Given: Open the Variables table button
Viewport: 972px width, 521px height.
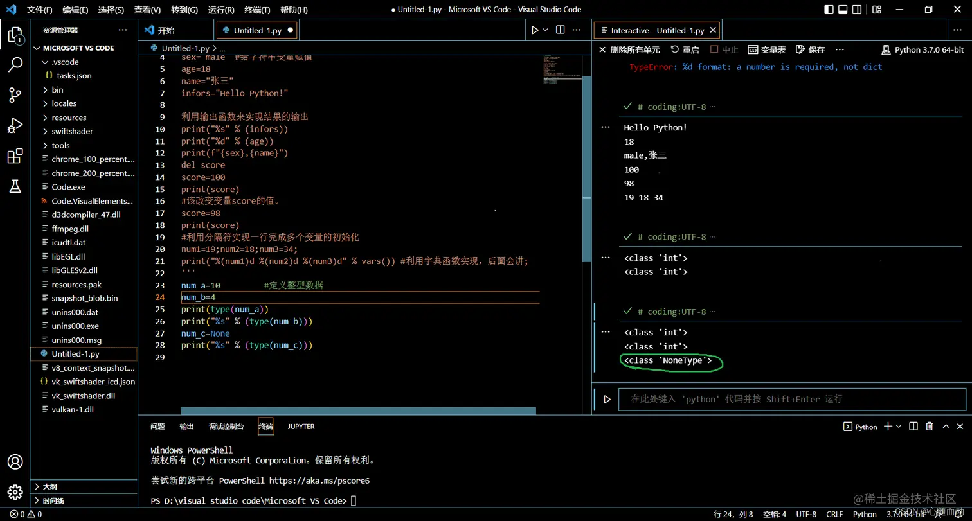Looking at the screenshot, I should coord(767,49).
